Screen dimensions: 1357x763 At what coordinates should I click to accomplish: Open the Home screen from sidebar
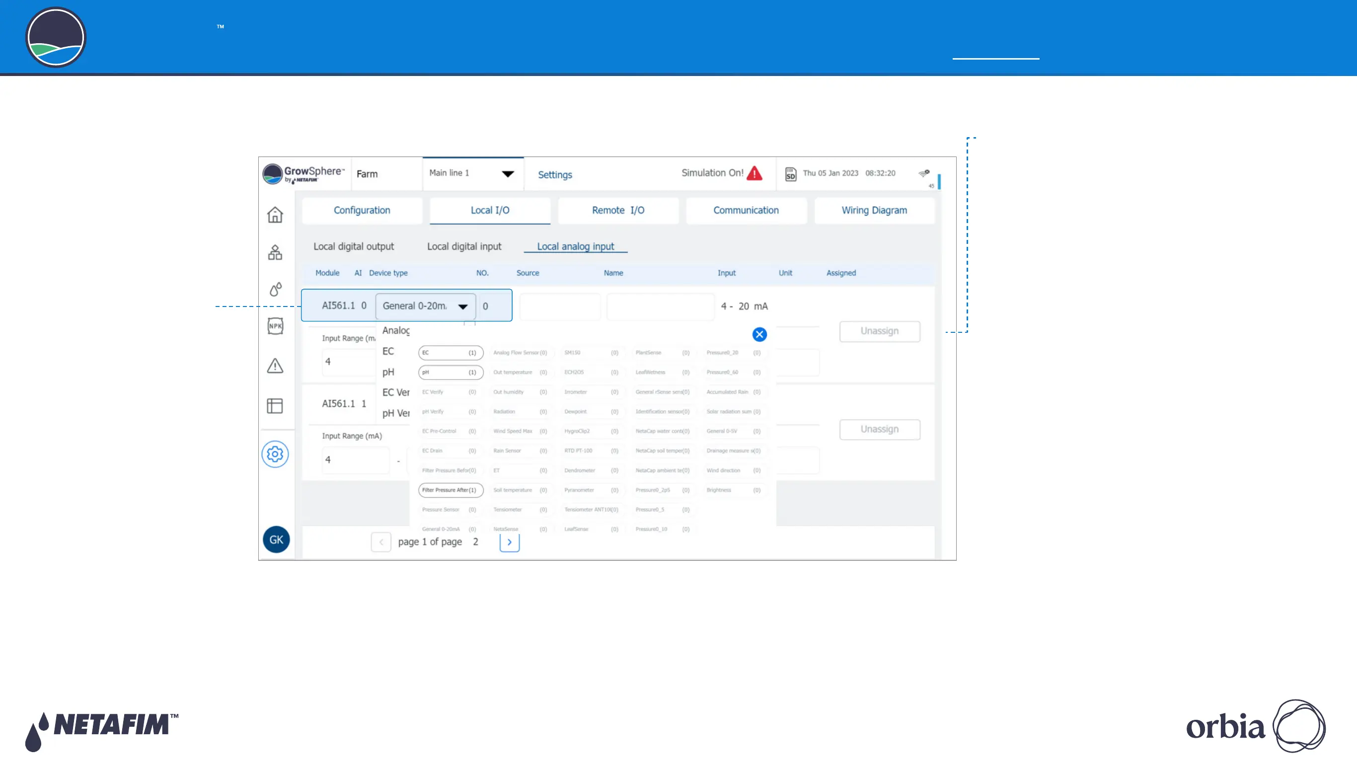point(275,215)
